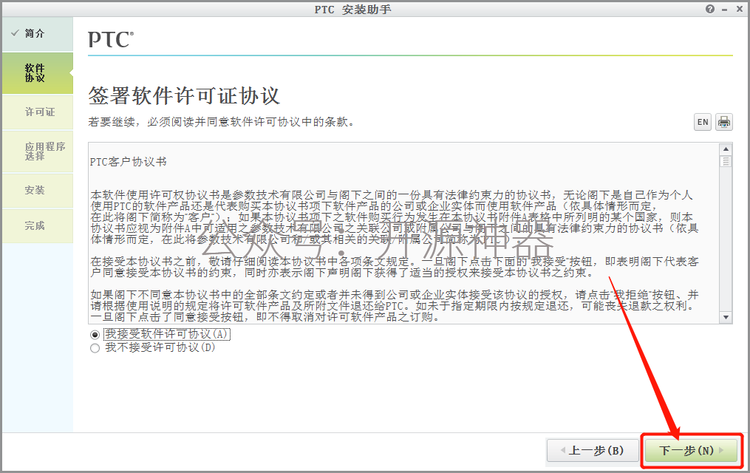Click agreement scrollbar down arrow
The image size is (750, 473).
(x=726, y=317)
